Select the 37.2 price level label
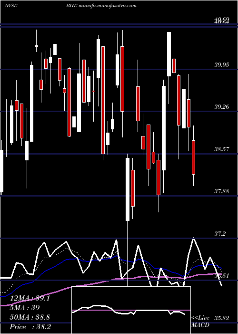The width and height of the screenshot is (238, 334). [220, 234]
